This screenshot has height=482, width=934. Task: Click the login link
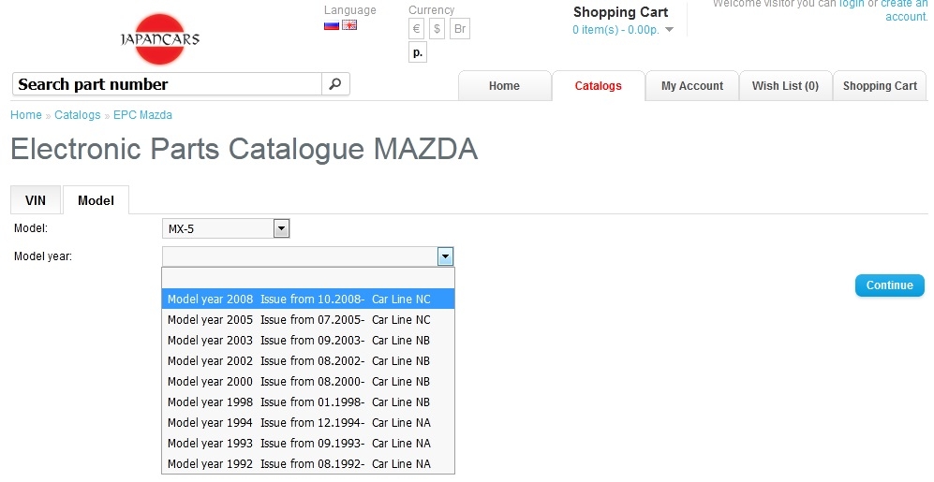[x=852, y=4]
